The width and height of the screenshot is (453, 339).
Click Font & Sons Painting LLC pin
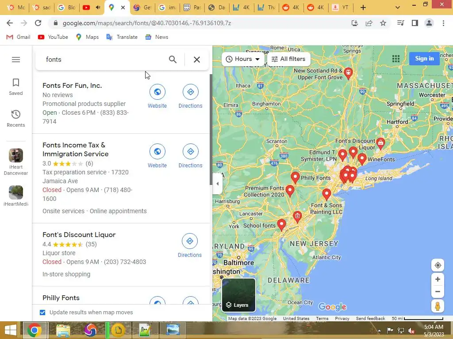[326, 194]
